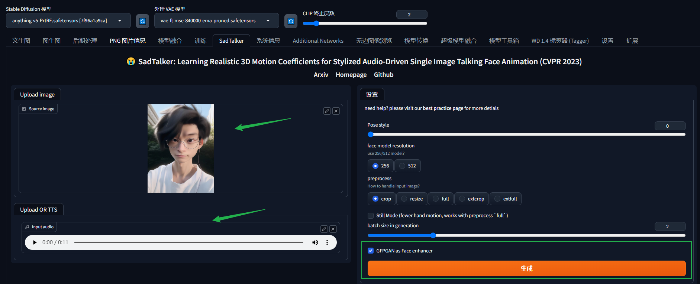Open the Additional Networks tab
The image size is (700, 284).
click(318, 41)
